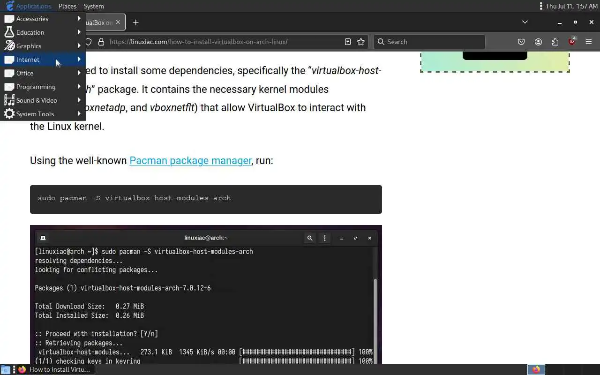Click the GNOME foot logo icon
The width and height of the screenshot is (600, 375).
(x=9, y=6)
